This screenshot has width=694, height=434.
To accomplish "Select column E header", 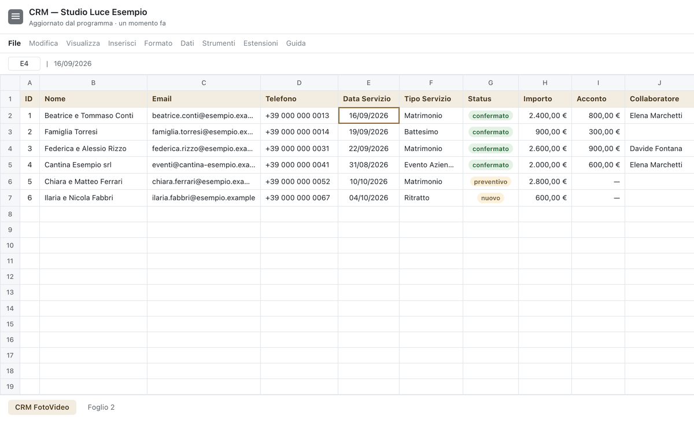I will click(x=369, y=83).
